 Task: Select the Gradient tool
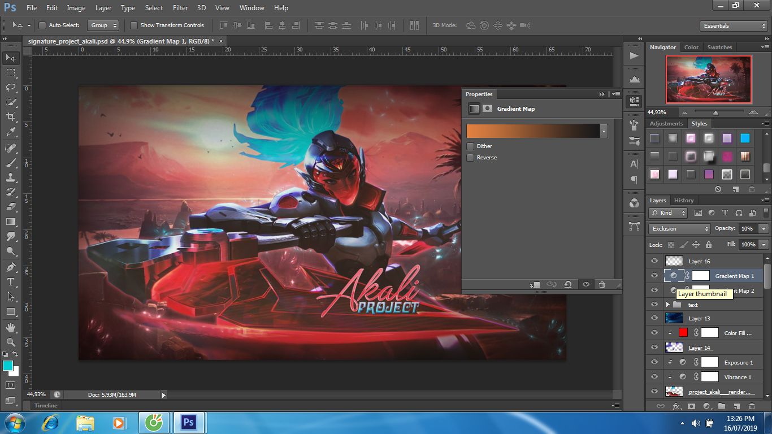click(11, 222)
